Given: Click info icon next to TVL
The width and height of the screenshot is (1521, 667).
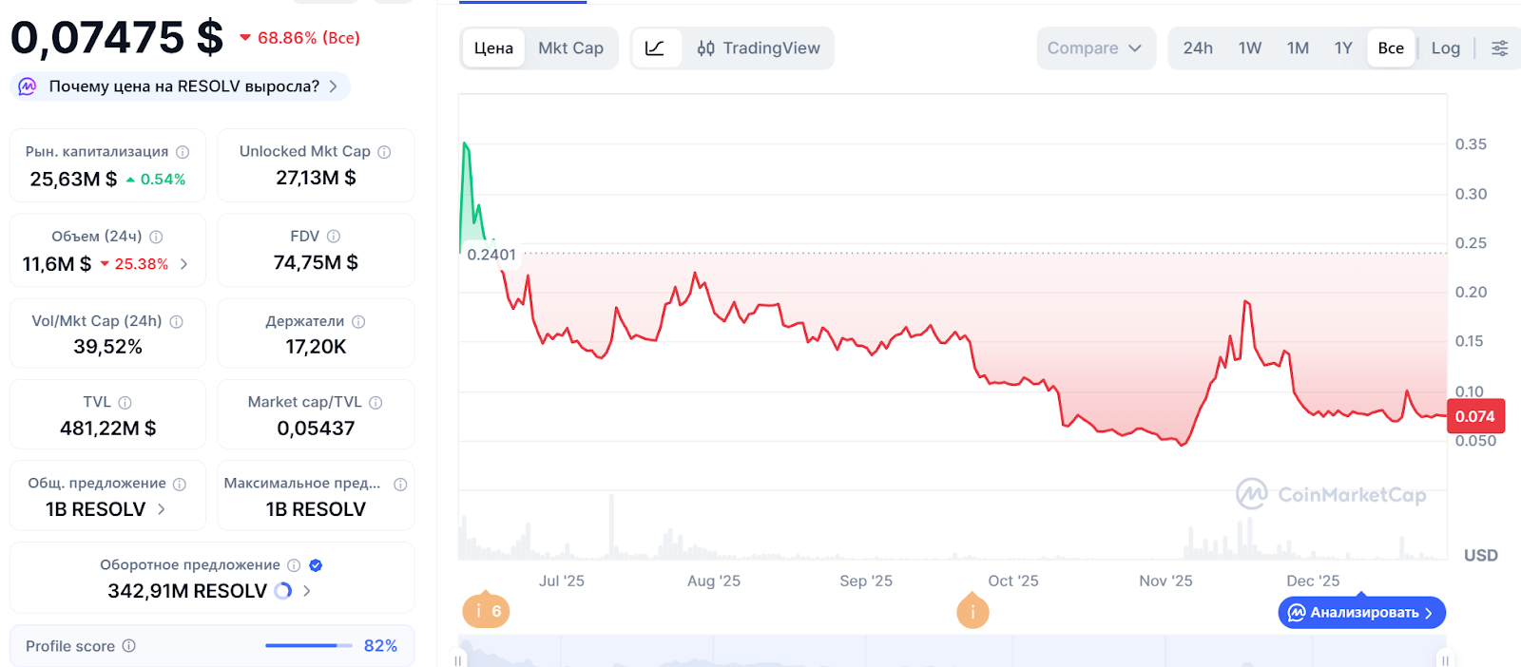Looking at the screenshot, I should (x=125, y=403).
